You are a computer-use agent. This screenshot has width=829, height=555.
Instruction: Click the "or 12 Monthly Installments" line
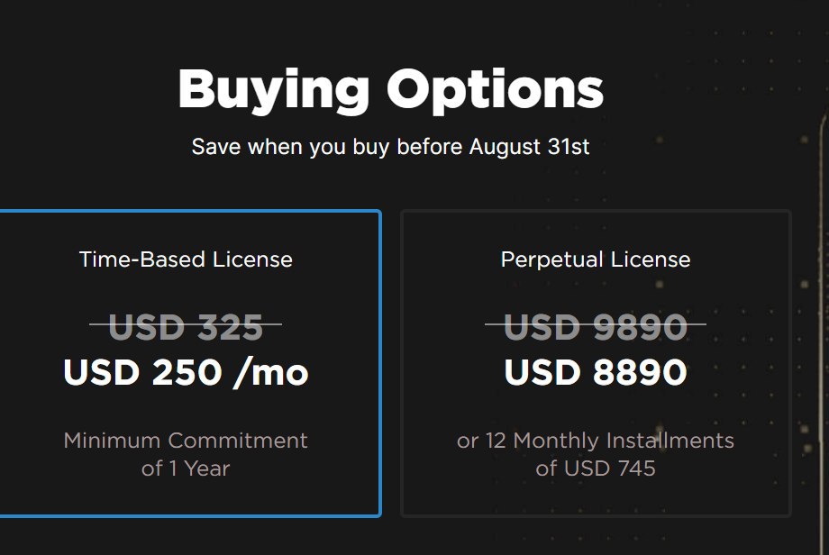pyautogui.click(x=595, y=441)
